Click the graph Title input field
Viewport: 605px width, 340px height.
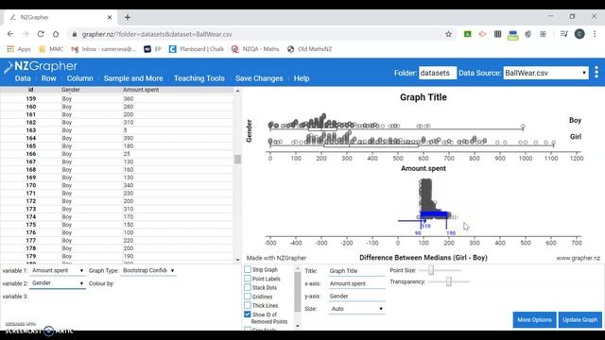click(x=357, y=271)
